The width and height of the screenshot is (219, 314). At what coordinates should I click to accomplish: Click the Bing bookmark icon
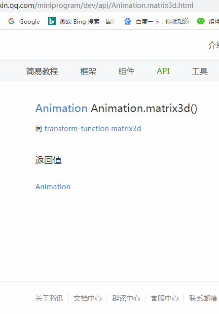click(51, 21)
